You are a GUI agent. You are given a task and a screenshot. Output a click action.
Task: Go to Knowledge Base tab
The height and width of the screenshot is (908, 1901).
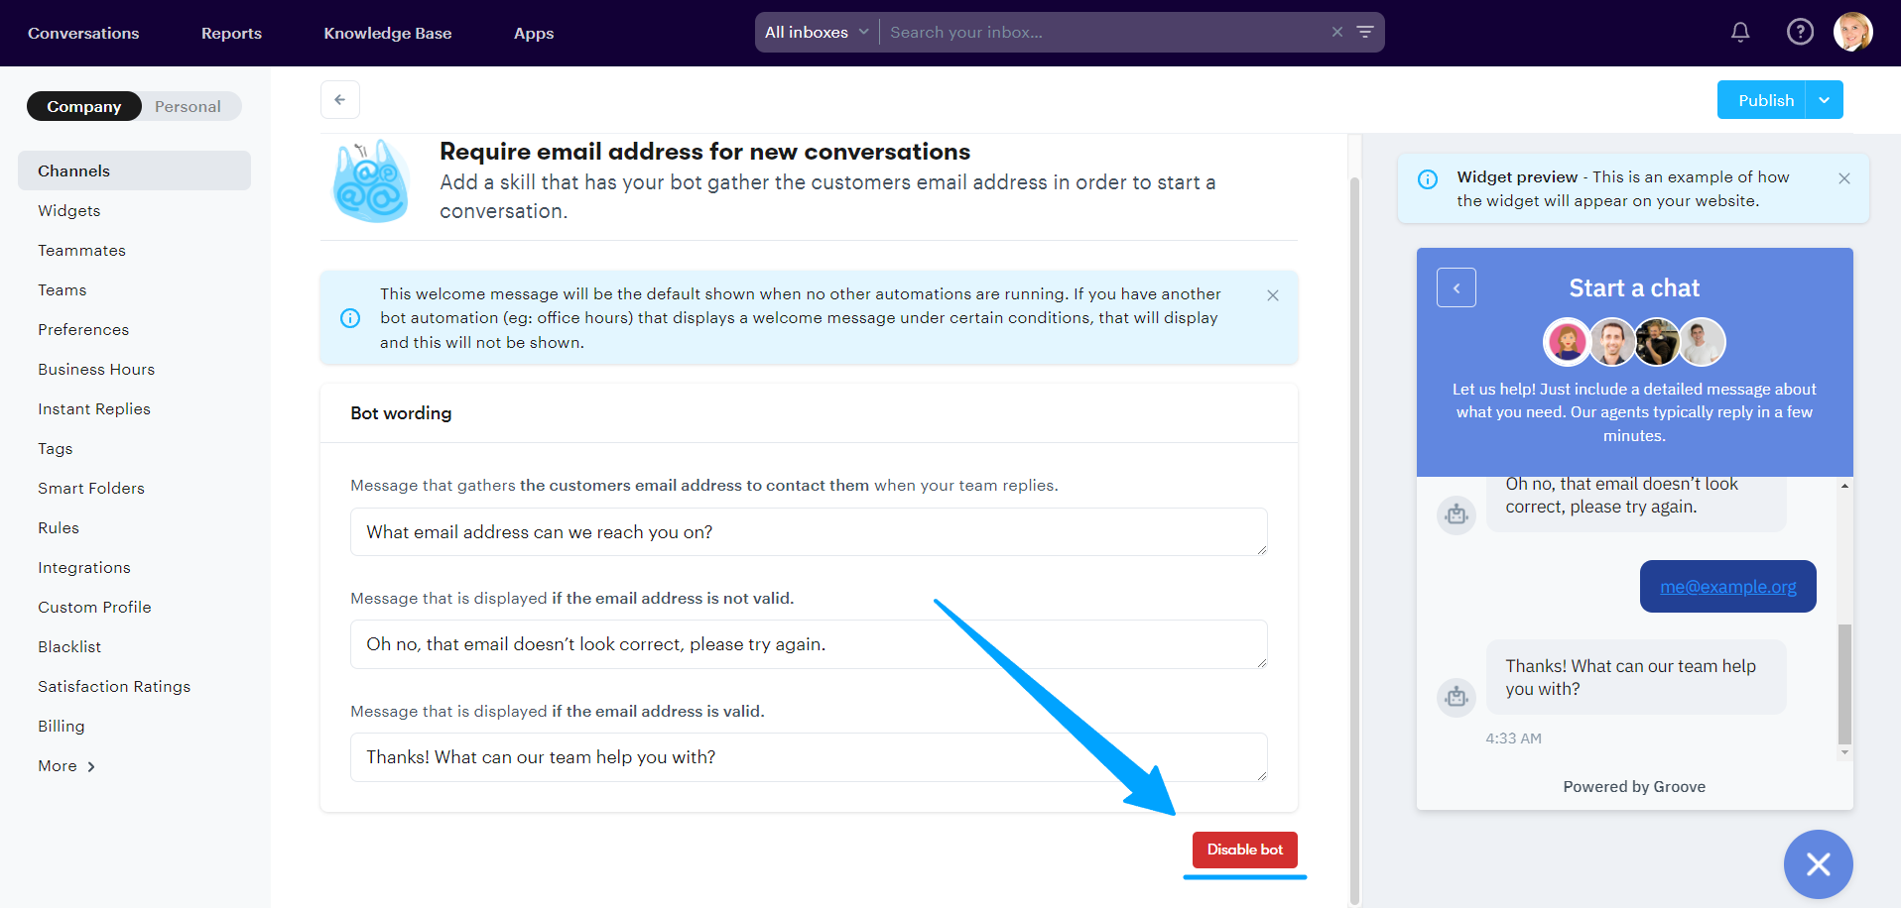(x=387, y=34)
